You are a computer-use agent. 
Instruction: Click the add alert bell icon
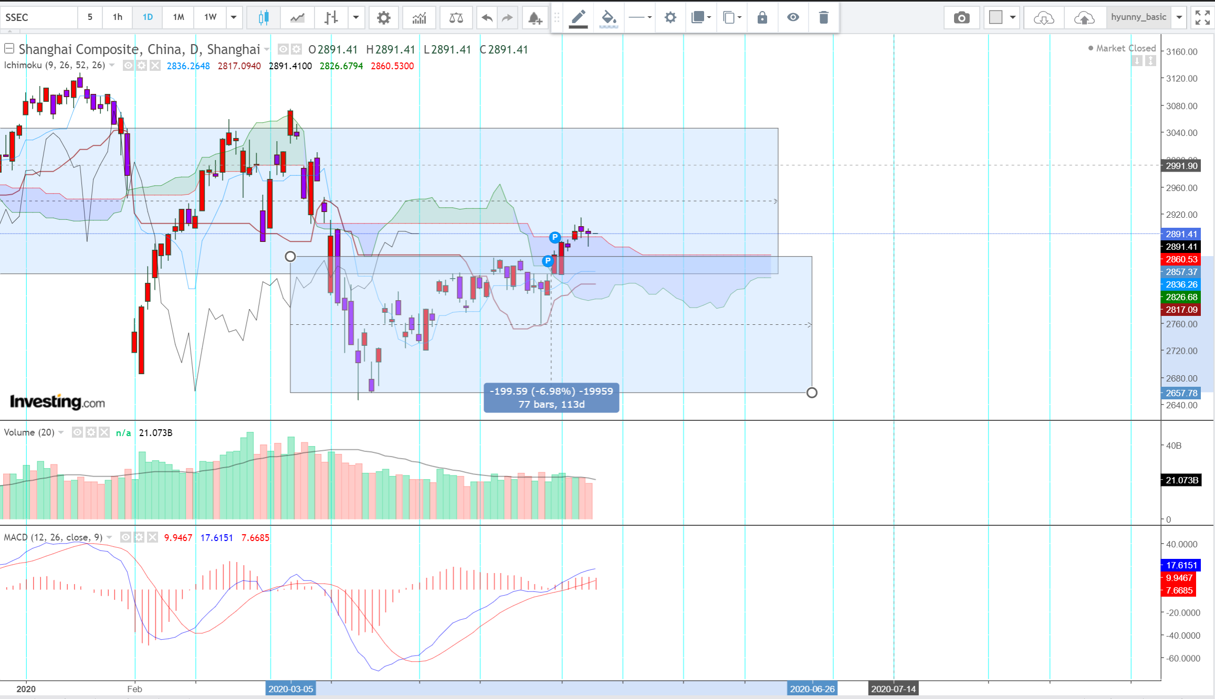tap(535, 18)
